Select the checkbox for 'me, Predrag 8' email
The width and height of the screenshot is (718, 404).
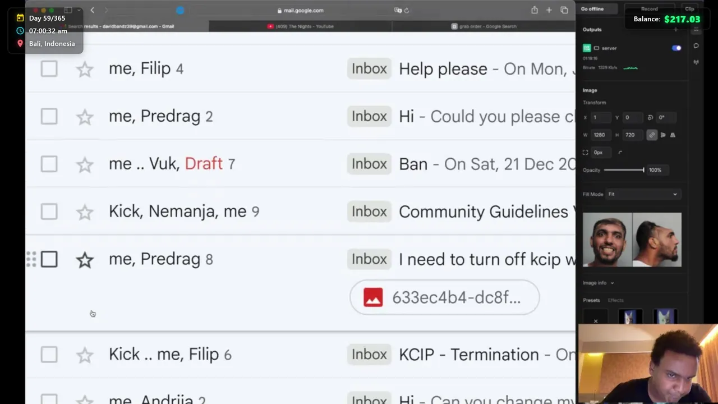coord(49,260)
